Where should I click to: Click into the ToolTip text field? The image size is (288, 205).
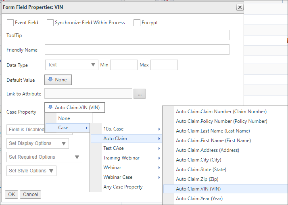[137, 35]
